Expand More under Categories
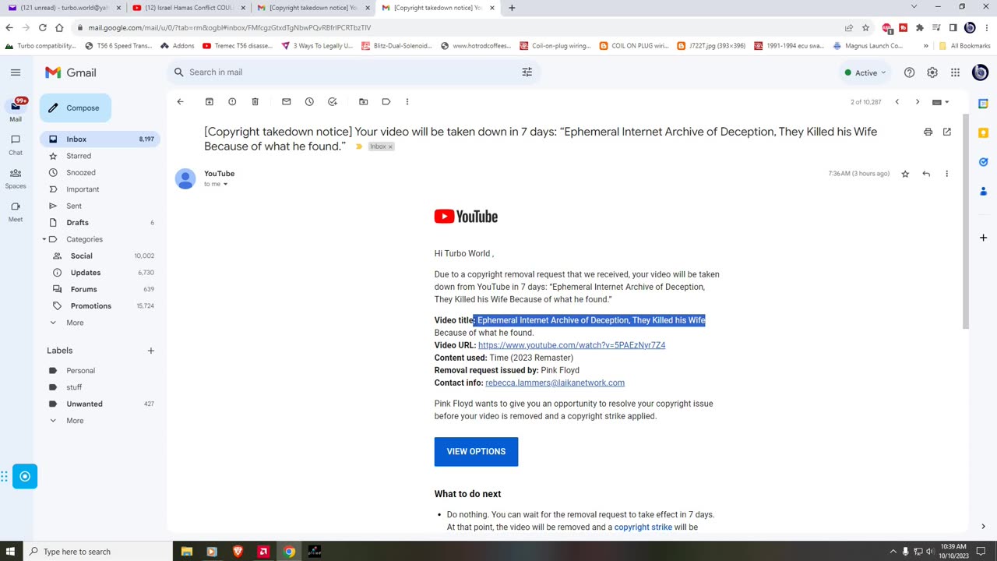Screen dimensions: 997x561 point(100,323)
